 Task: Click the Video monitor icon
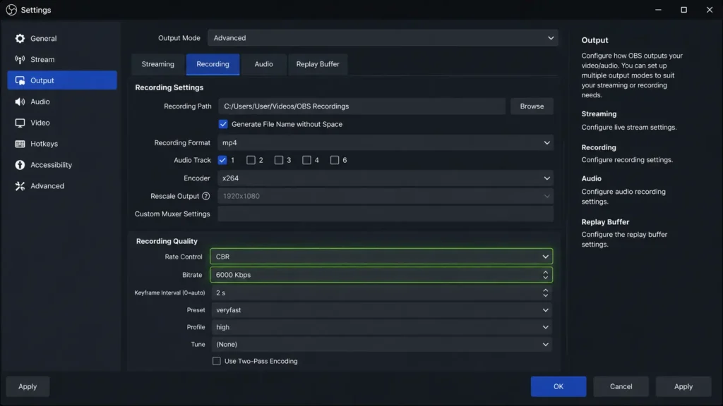[20, 123]
